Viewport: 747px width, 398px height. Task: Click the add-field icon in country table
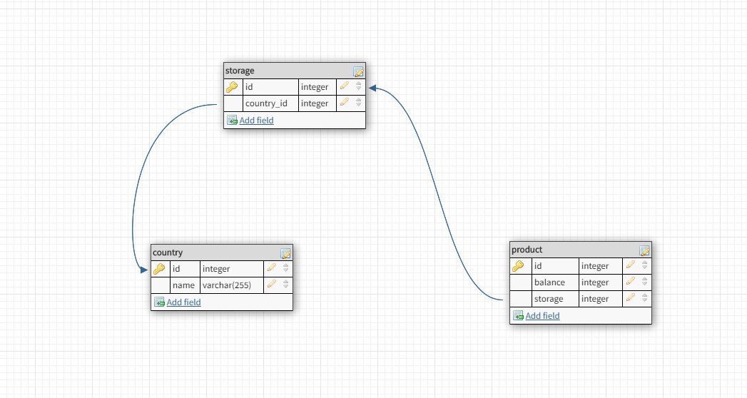[159, 302]
